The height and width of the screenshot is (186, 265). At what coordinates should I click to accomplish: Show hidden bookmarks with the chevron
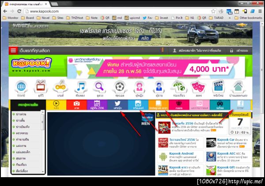pyautogui.click(x=230, y=18)
